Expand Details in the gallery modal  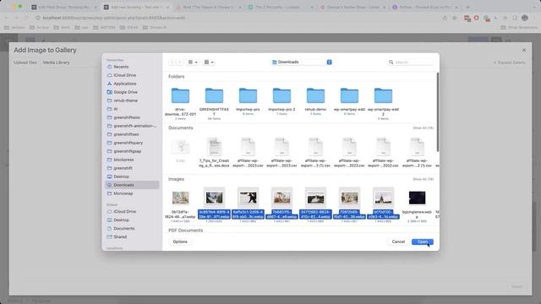point(509,62)
